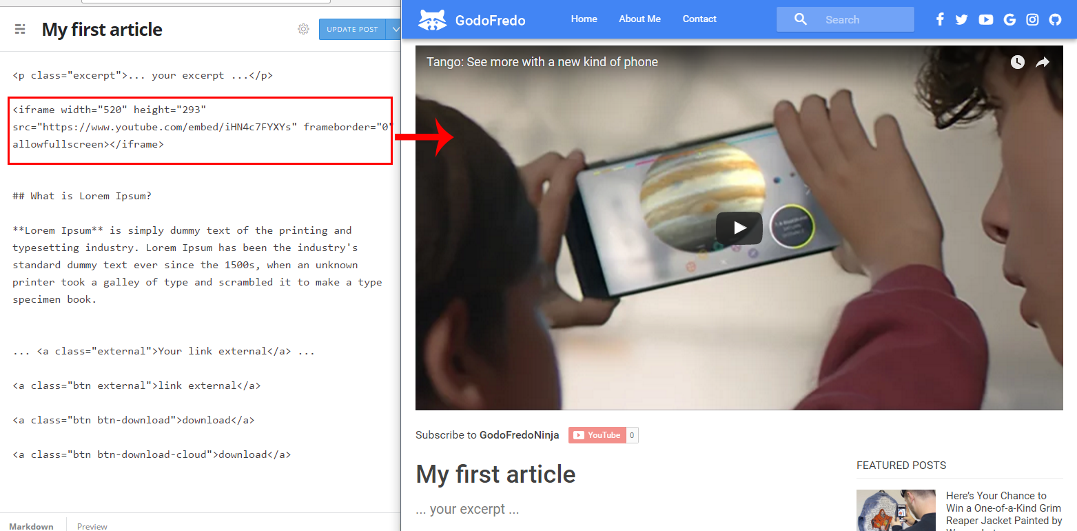
Task: Click the 'My first article' heading on blog
Action: tap(495, 474)
